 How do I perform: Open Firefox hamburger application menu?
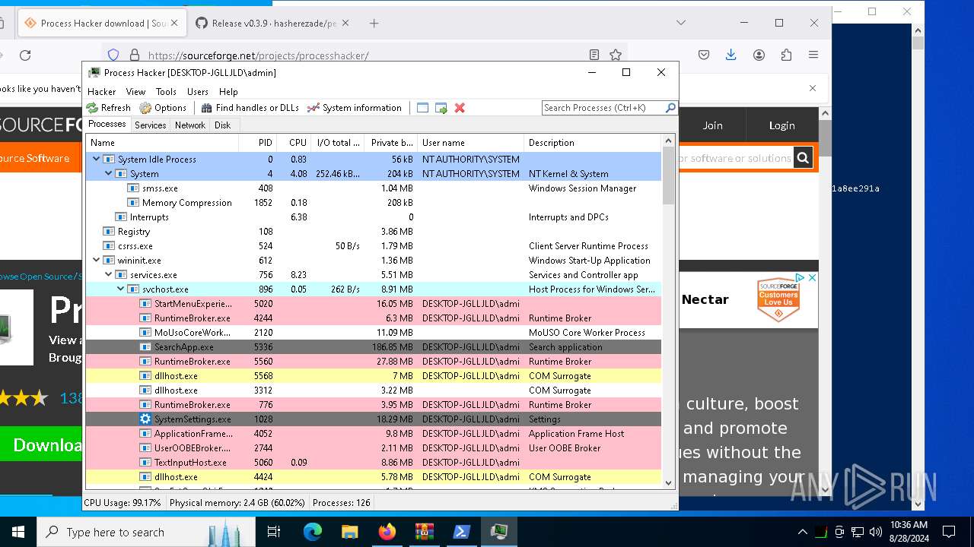click(813, 55)
